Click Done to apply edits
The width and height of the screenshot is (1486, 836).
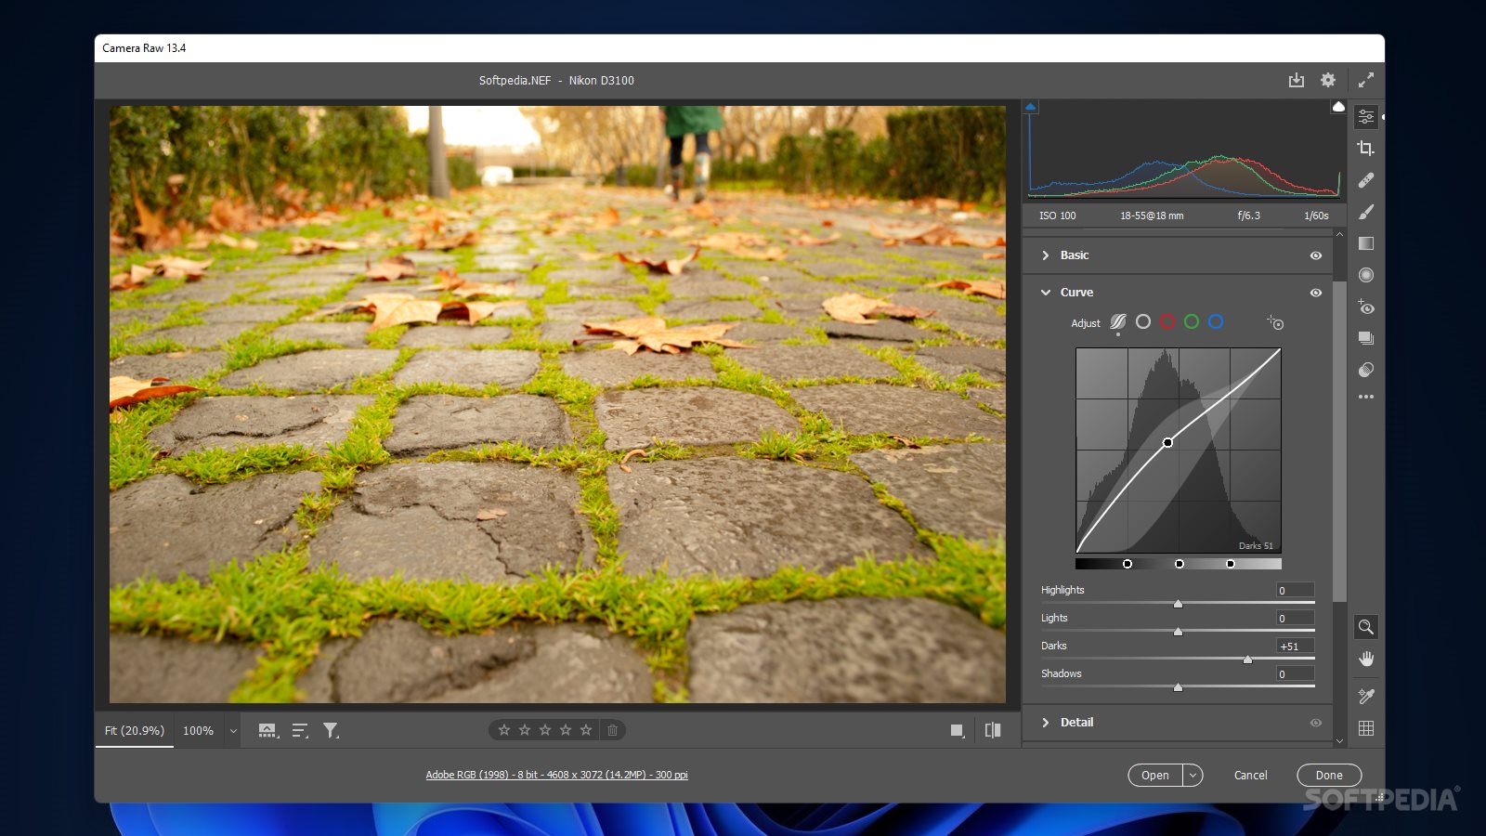[x=1328, y=775]
